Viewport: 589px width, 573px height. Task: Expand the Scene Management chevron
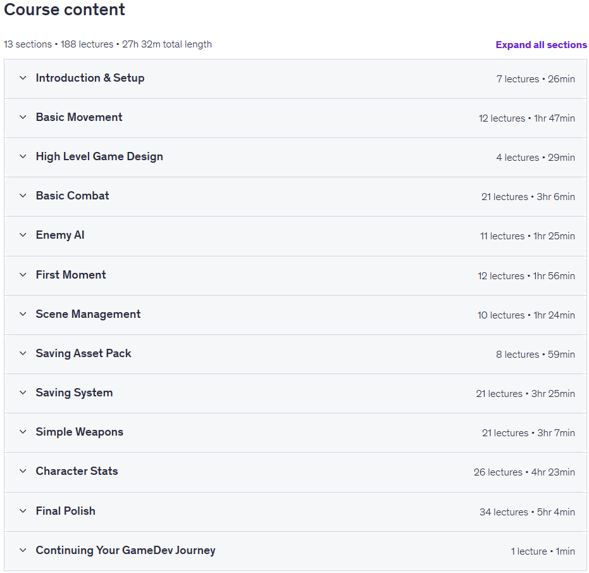[23, 314]
